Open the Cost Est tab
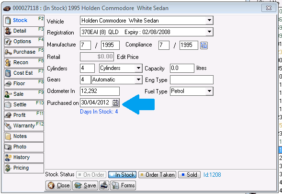The width and height of the screenshot is (282, 194). [24, 73]
